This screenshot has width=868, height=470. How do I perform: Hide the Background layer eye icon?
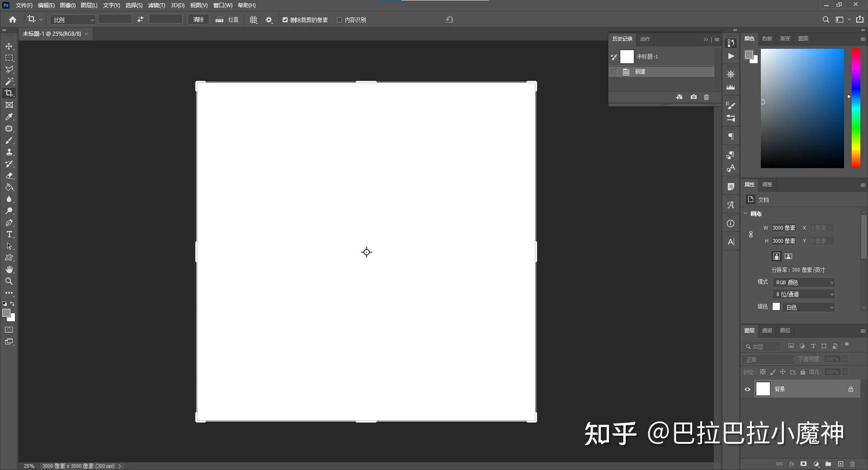pyautogui.click(x=747, y=389)
